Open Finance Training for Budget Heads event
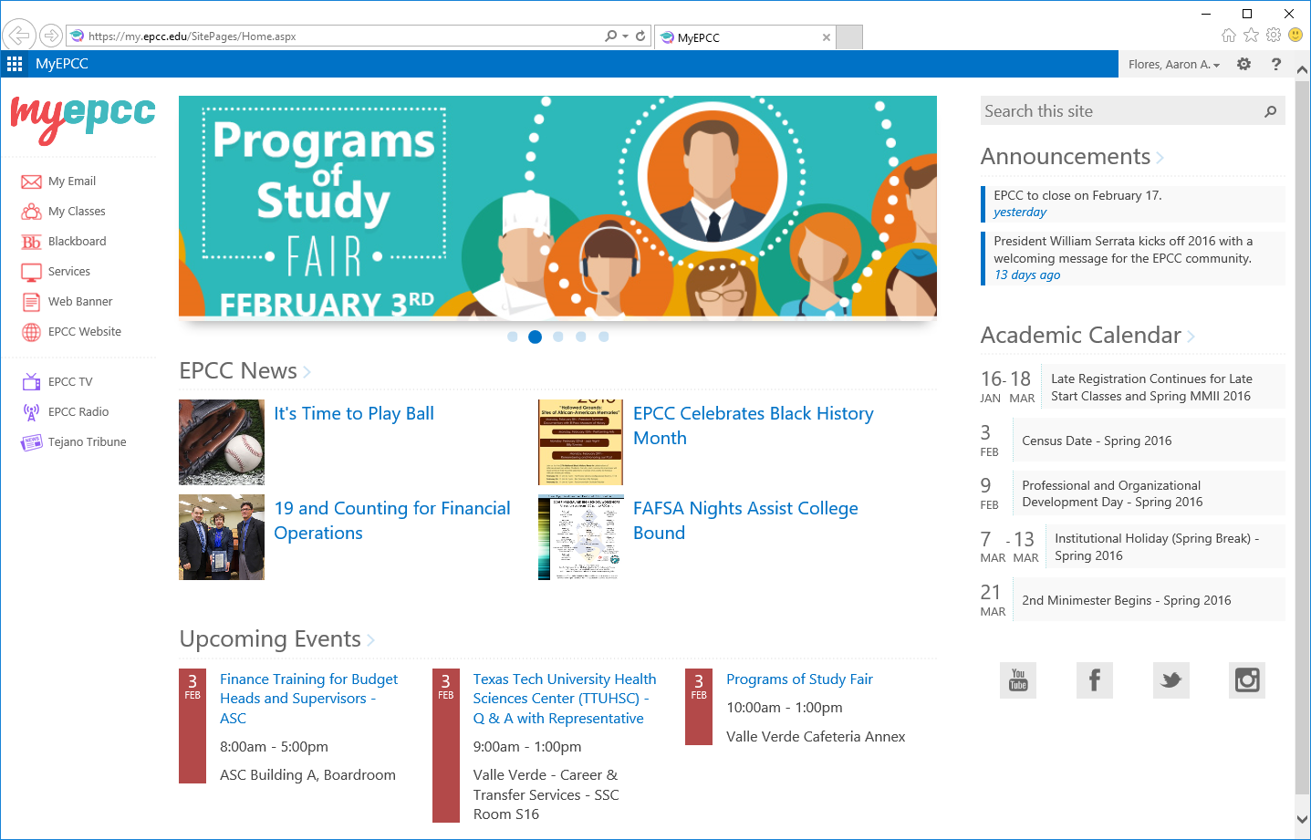The height and width of the screenshot is (840, 1311). click(308, 699)
